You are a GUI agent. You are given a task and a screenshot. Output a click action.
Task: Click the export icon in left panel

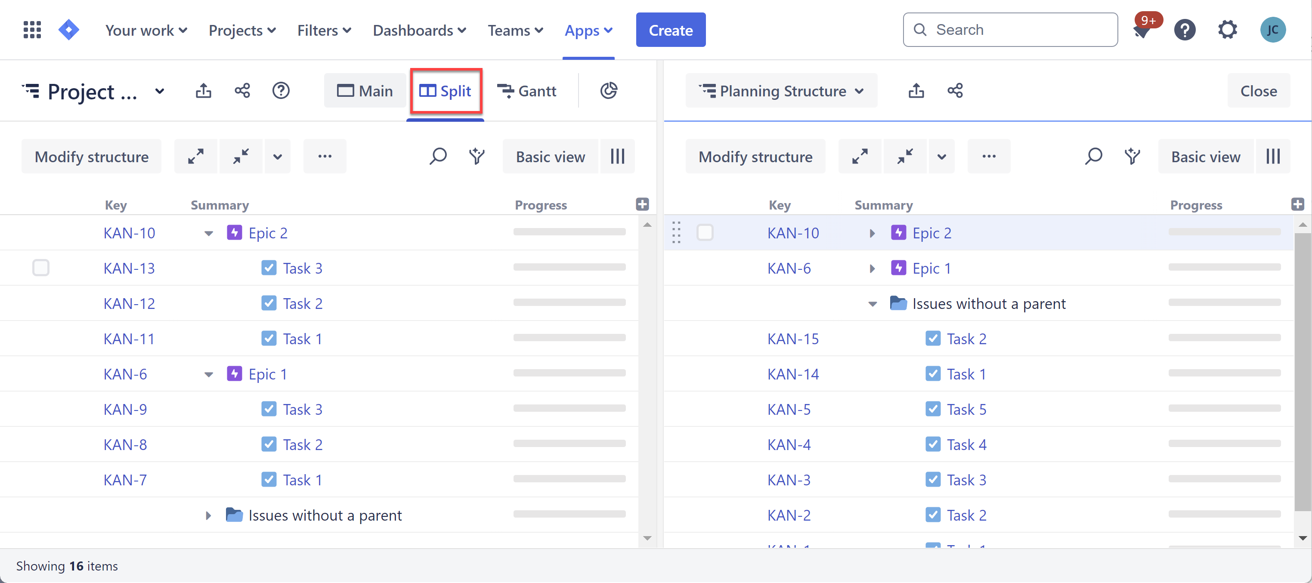203,91
